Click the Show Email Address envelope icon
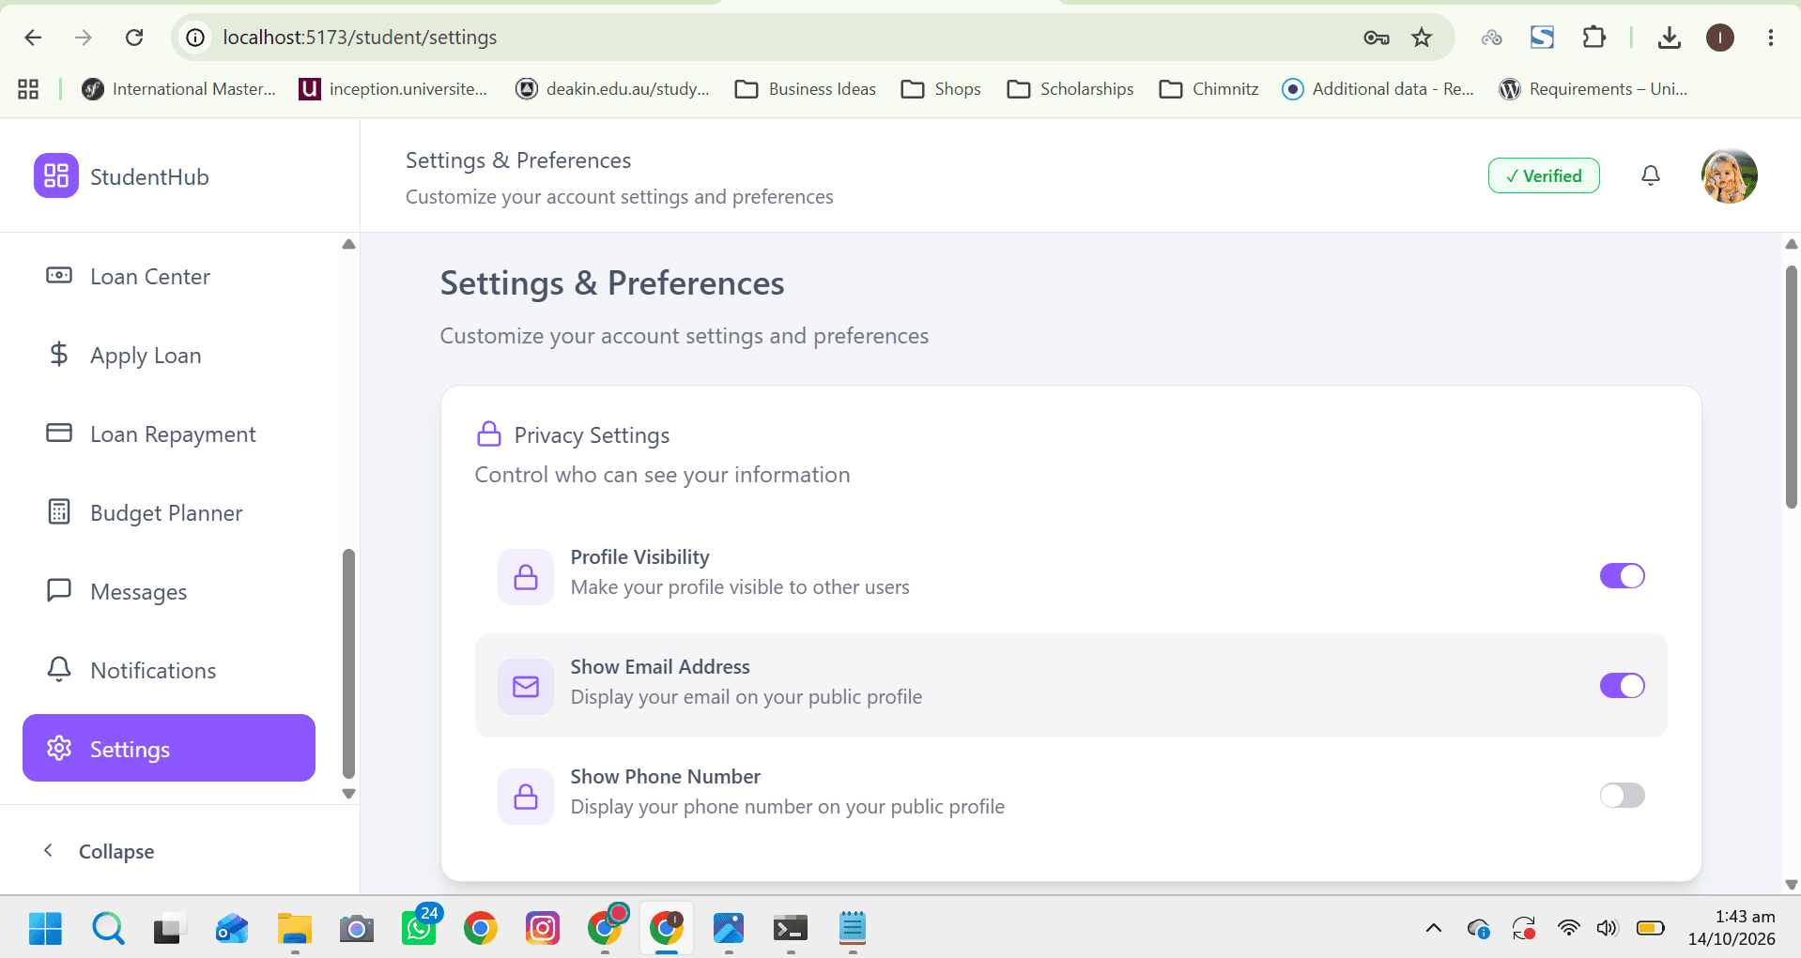This screenshot has height=958, width=1801. click(x=526, y=687)
